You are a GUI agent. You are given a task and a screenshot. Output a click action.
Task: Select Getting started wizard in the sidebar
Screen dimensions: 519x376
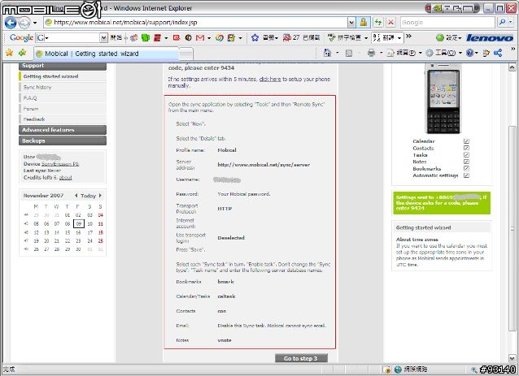tap(63, 76)
